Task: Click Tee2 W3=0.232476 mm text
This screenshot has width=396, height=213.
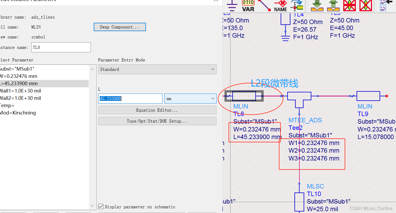Action: pyautogui.click(x=314, y=158)
